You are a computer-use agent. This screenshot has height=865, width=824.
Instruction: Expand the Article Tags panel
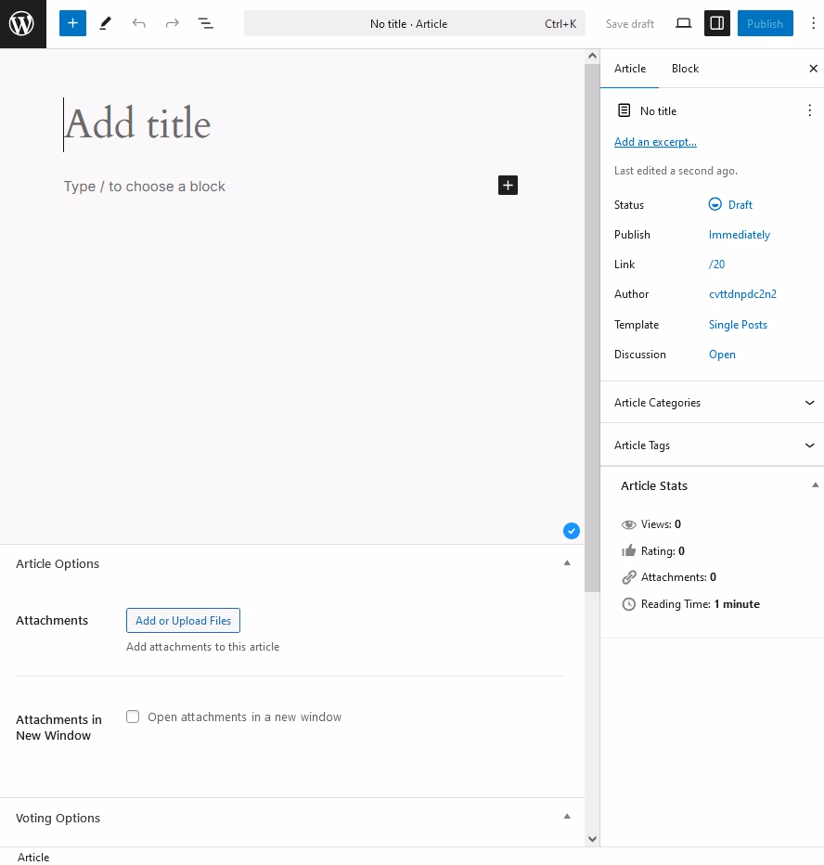[712, 445]
